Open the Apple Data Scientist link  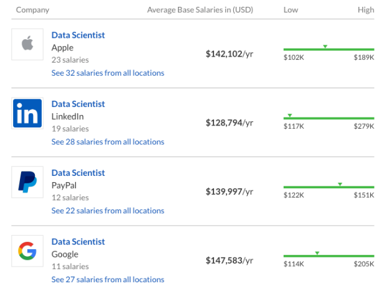coord(78,35)
